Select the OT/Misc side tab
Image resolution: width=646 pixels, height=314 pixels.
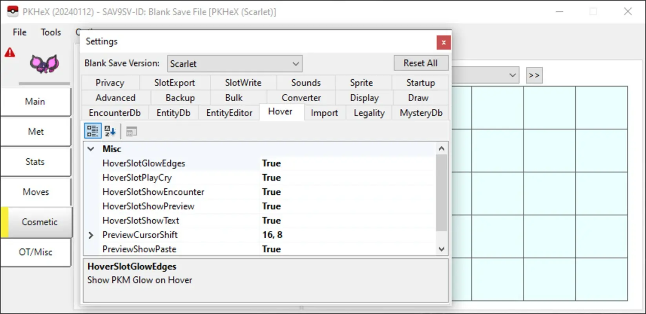(x=36, y=252)
